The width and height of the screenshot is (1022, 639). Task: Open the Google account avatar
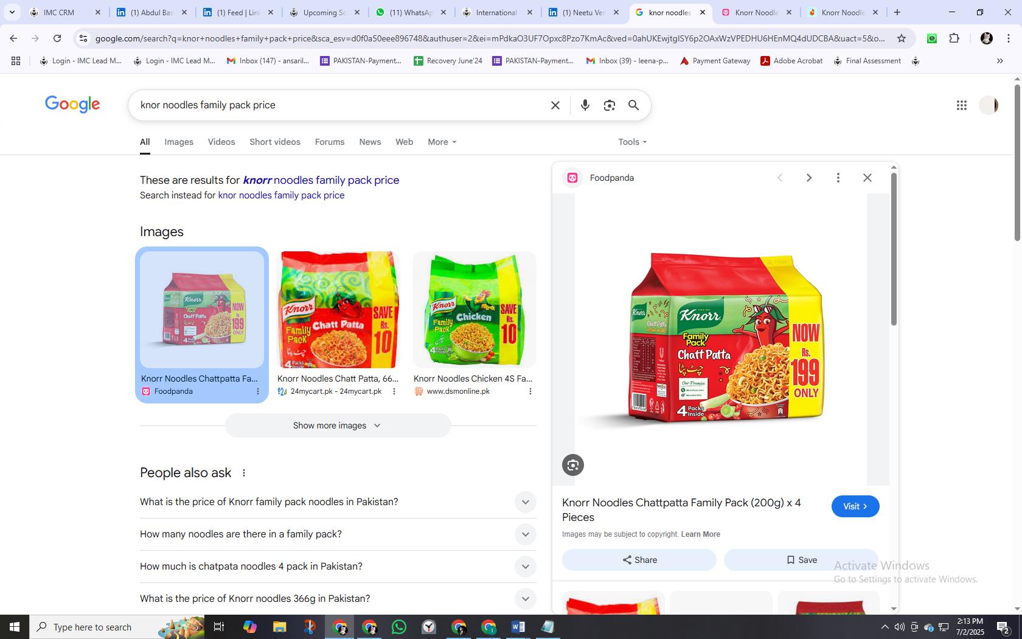point(989,105)
